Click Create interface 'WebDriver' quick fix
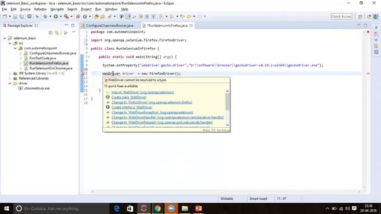Viewport: 381px width, 214px height. pyautogui.click(x=132, y=107)
